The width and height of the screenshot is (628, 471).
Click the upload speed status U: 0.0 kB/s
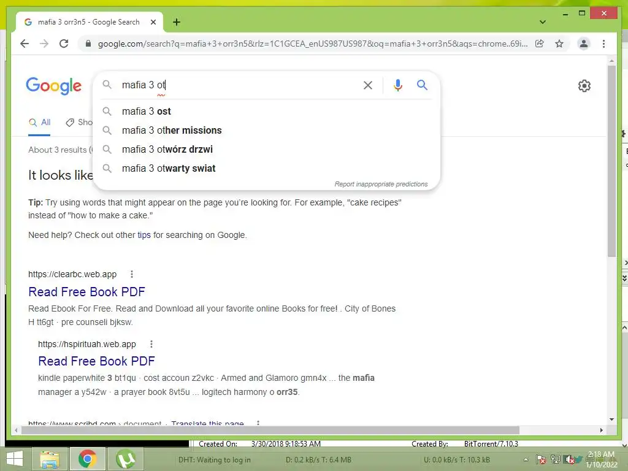pos(456,460)
